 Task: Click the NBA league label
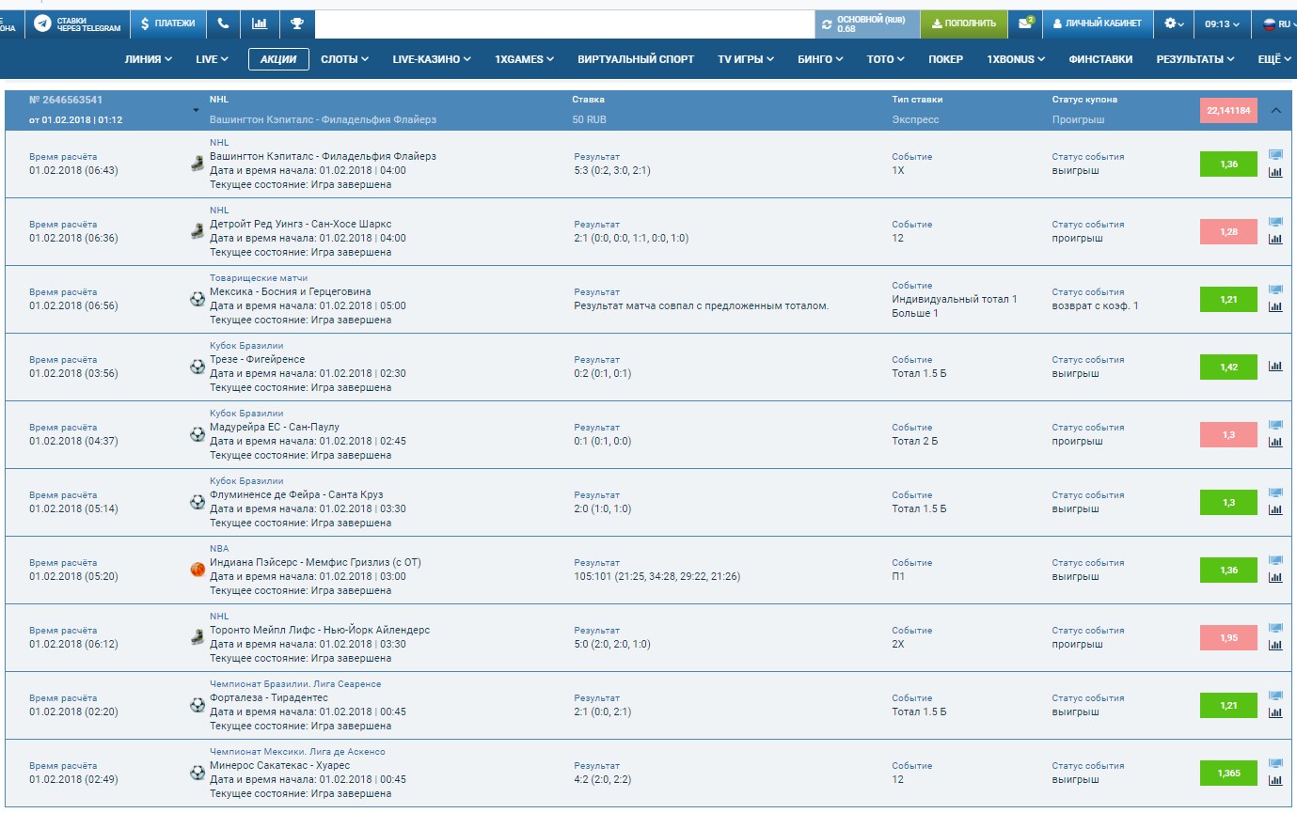coord(219,549)
